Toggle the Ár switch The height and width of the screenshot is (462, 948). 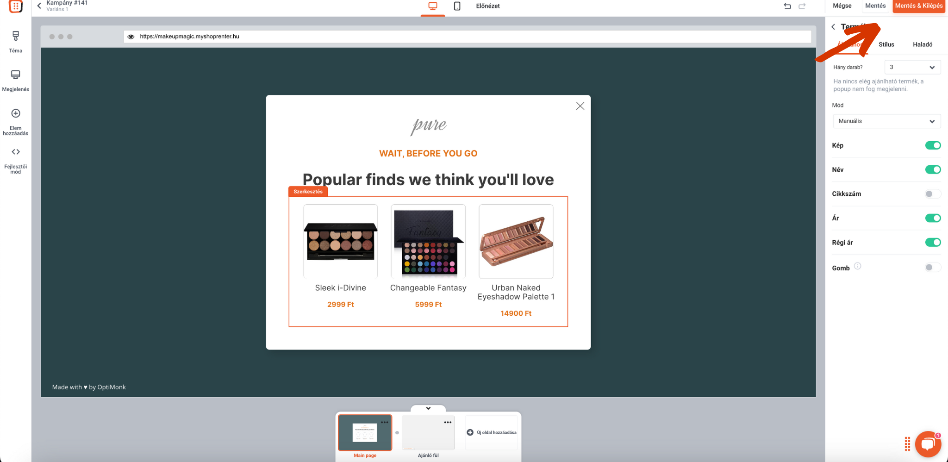point(933,218)
